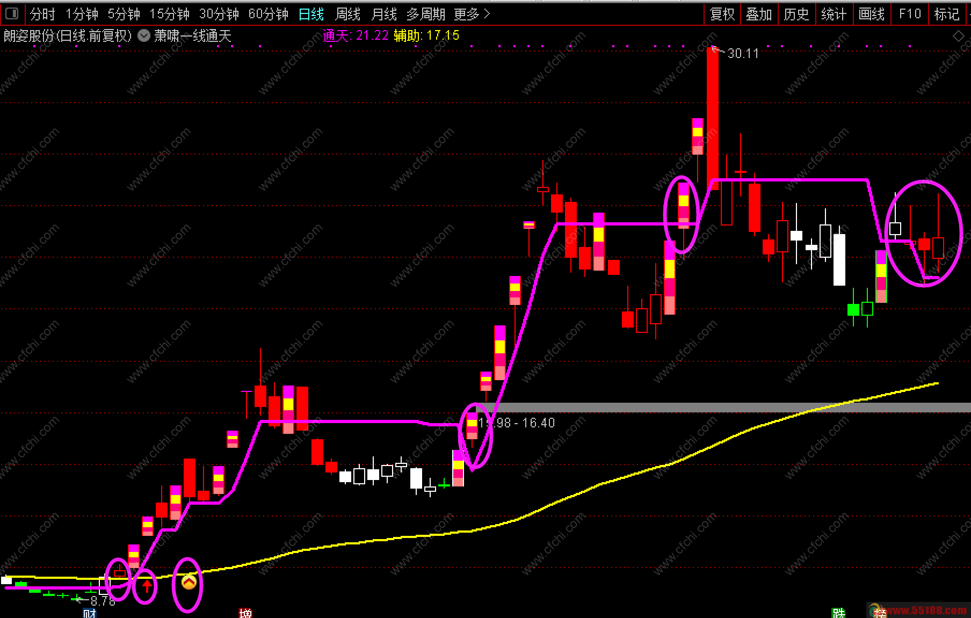Open the indicator dropdown arrow beside stock name
The width and height of the screenshot is (971, 618).
pos(144,35)
